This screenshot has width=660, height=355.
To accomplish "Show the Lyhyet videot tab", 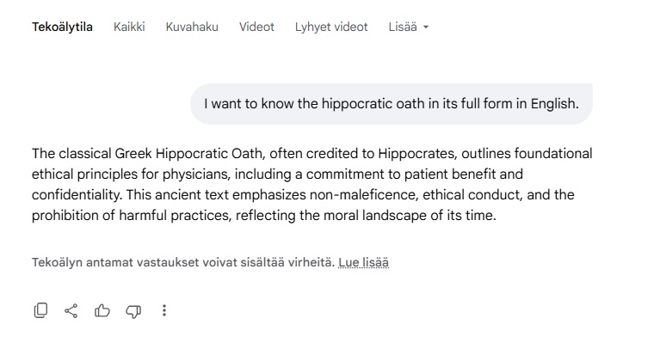I will (x=331, y=27).
